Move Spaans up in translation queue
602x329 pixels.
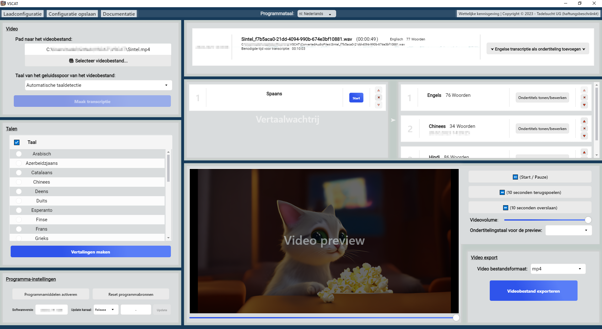(x=378, y=90)
